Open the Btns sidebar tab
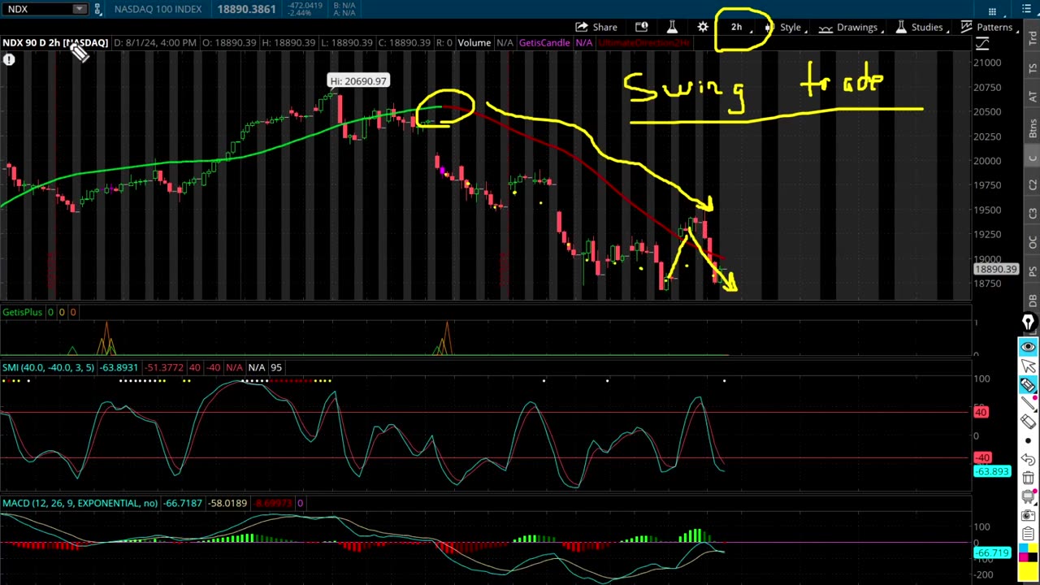The height and width of the screenshot is (585, 1040). coord(1033,128)
